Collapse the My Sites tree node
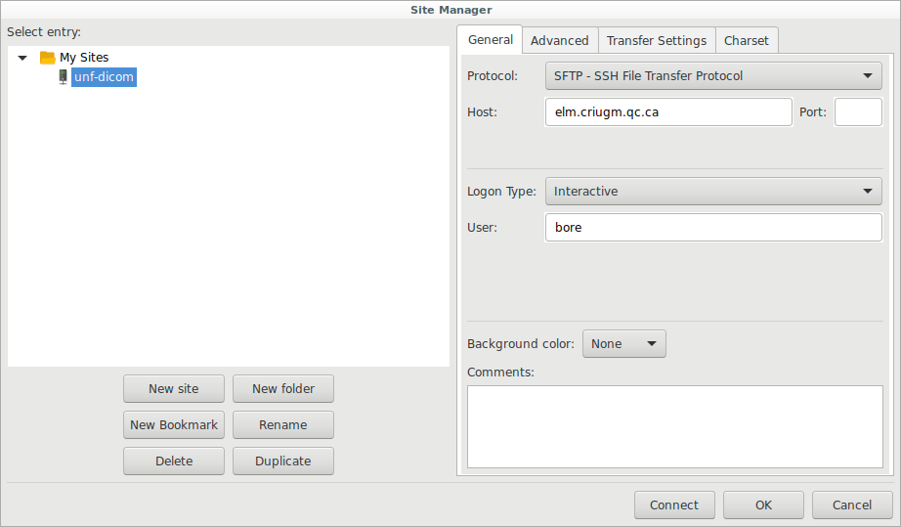Screen dimensions: 901x527 click(22, 58)
